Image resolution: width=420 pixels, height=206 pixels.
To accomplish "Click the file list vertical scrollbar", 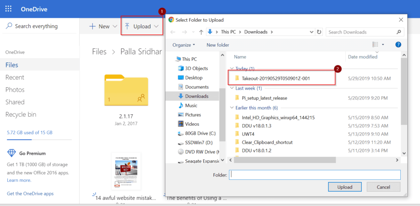I will pyautogui.click(x=404, y=91).
